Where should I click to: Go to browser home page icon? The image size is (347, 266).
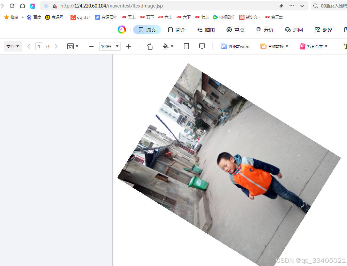22,6
